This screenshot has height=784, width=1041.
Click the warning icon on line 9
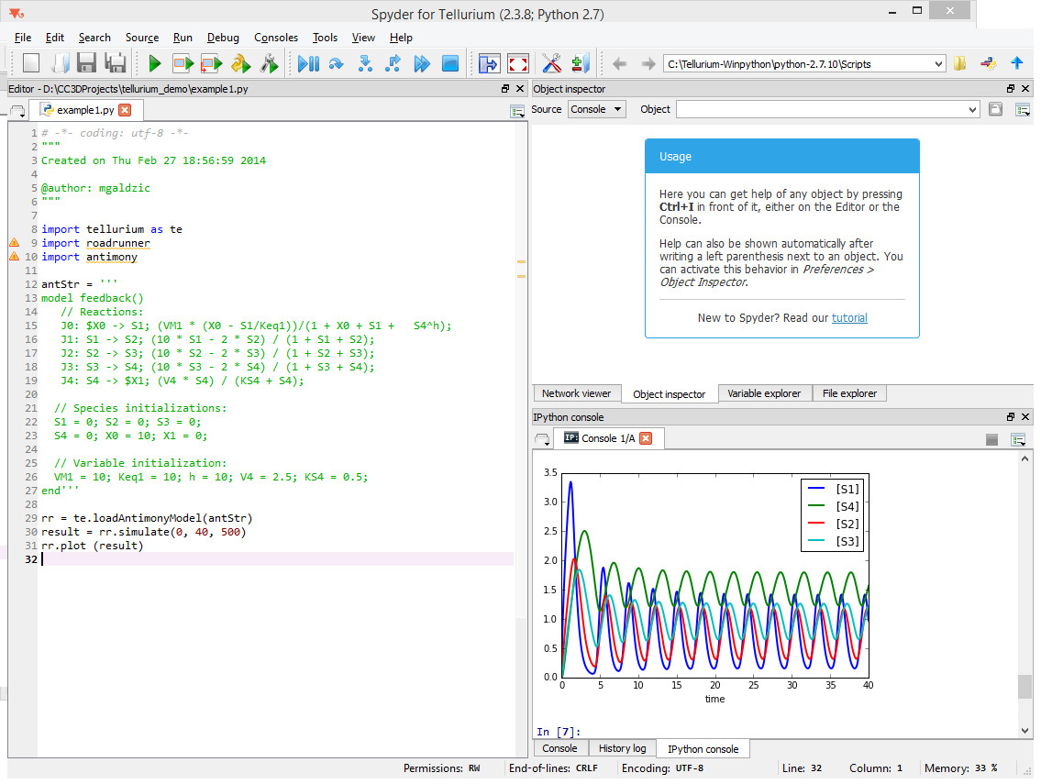pos(14,242)
